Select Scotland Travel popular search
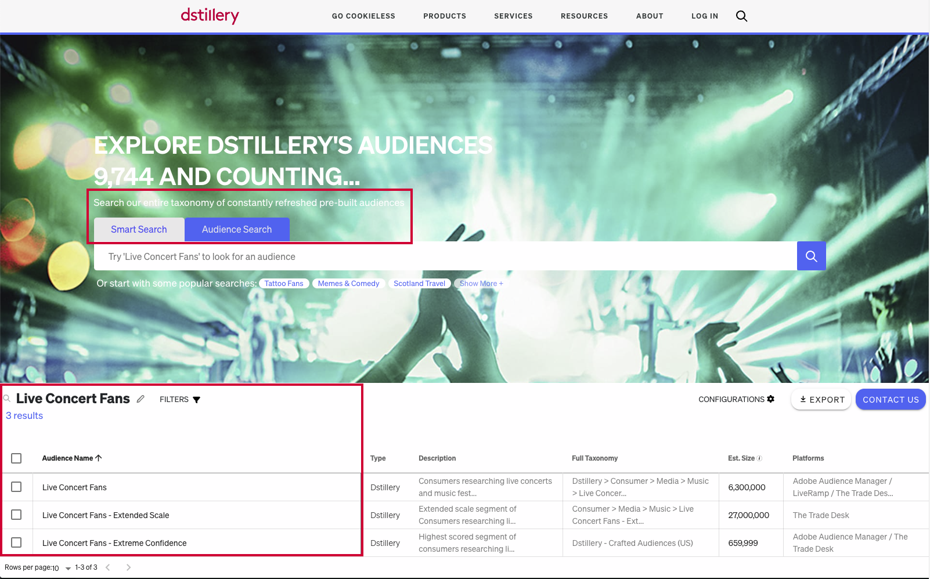Viewport: 930px width, 579px height. 419,284
